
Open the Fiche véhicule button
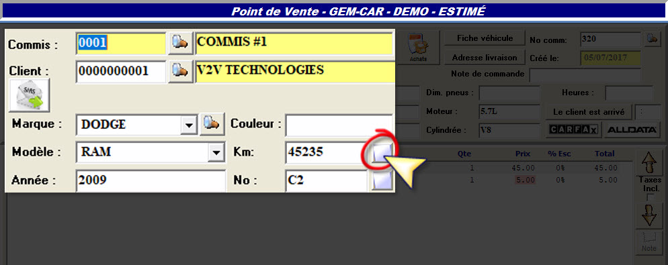485,38
